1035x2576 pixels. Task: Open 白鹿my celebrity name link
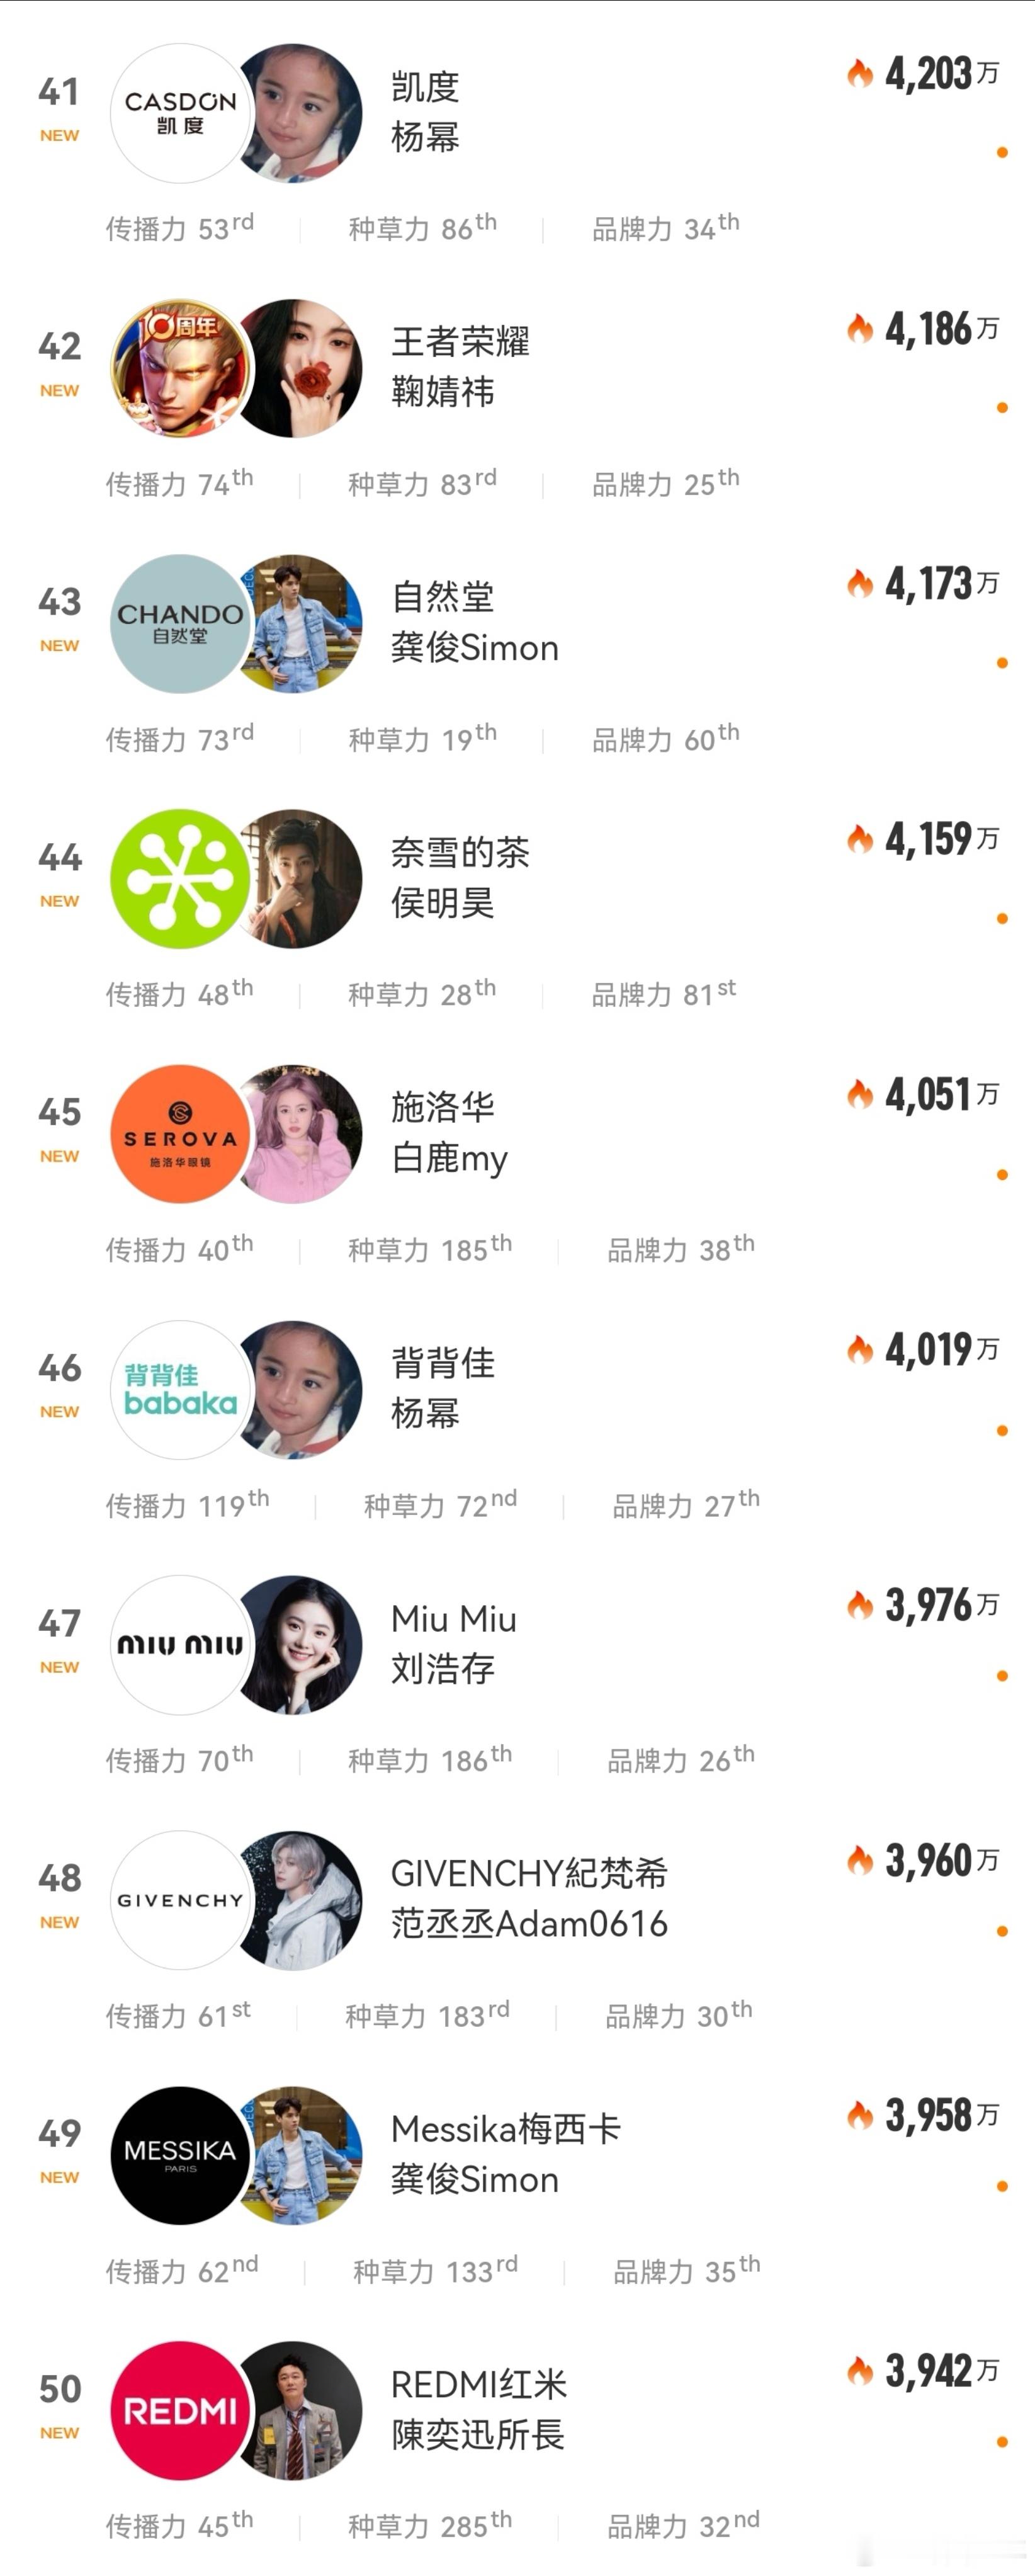pyautogui.click(x=449, y=1158)
